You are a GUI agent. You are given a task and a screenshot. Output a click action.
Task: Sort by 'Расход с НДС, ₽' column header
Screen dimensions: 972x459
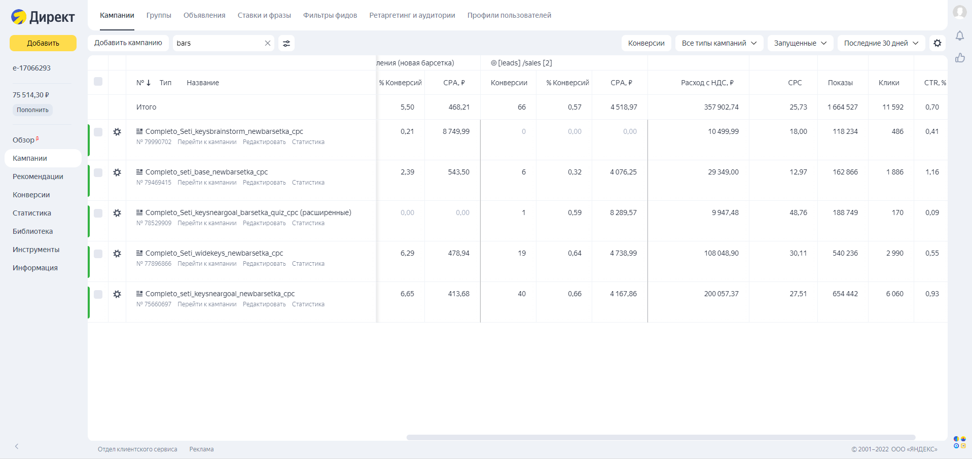click(x=707, y=83)
